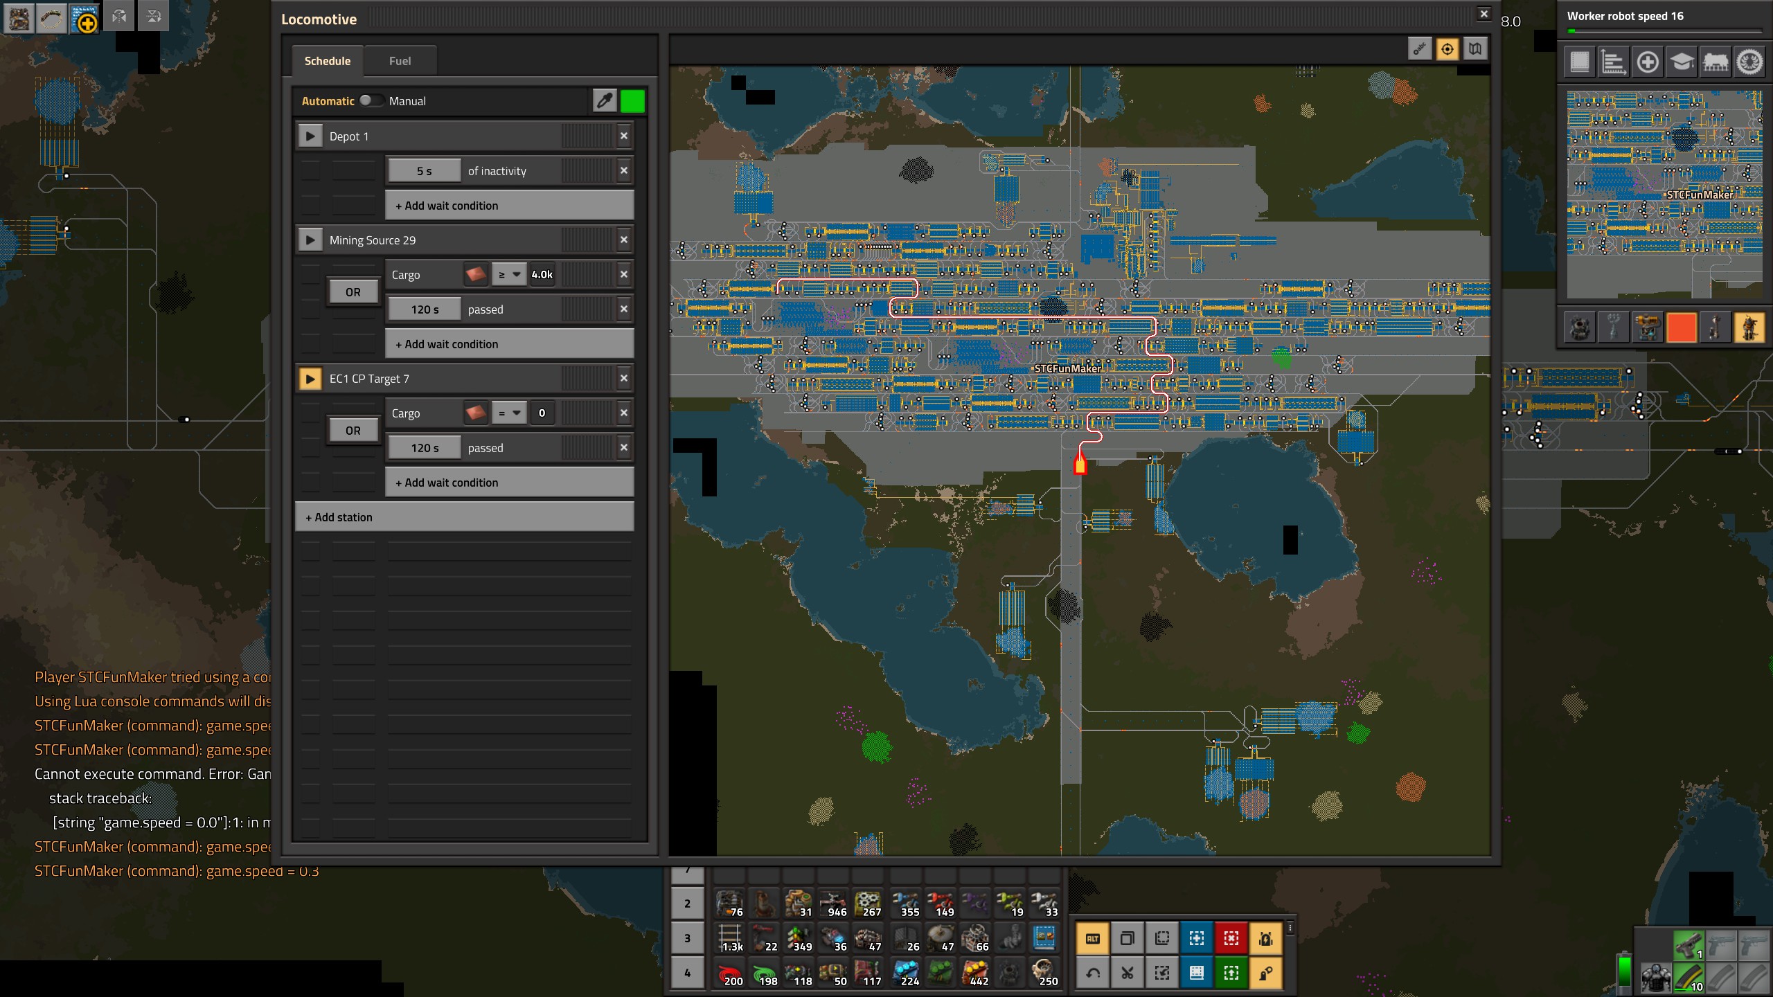Toggle the OR operator under Mining Source 29
Viewport: 1773px width, 997px height.
click(x=353, y=292)
